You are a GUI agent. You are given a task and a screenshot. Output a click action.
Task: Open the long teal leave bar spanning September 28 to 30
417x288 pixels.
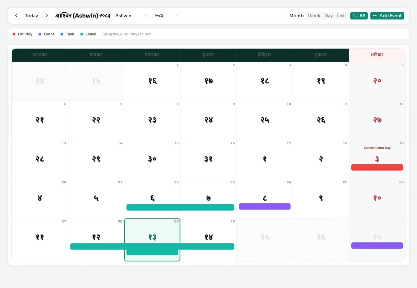[152, 246]
